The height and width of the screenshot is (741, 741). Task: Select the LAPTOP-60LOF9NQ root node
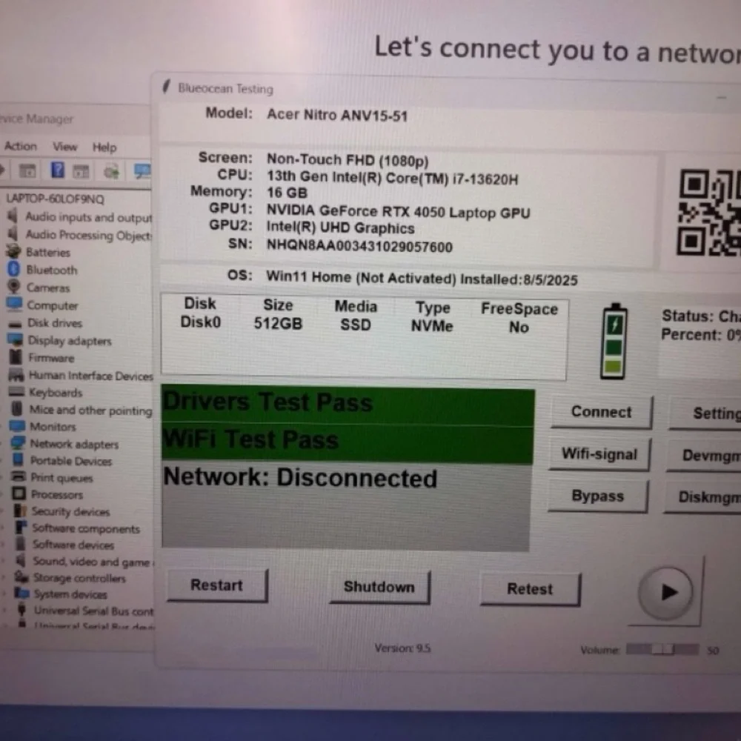[x=55, y=199]
